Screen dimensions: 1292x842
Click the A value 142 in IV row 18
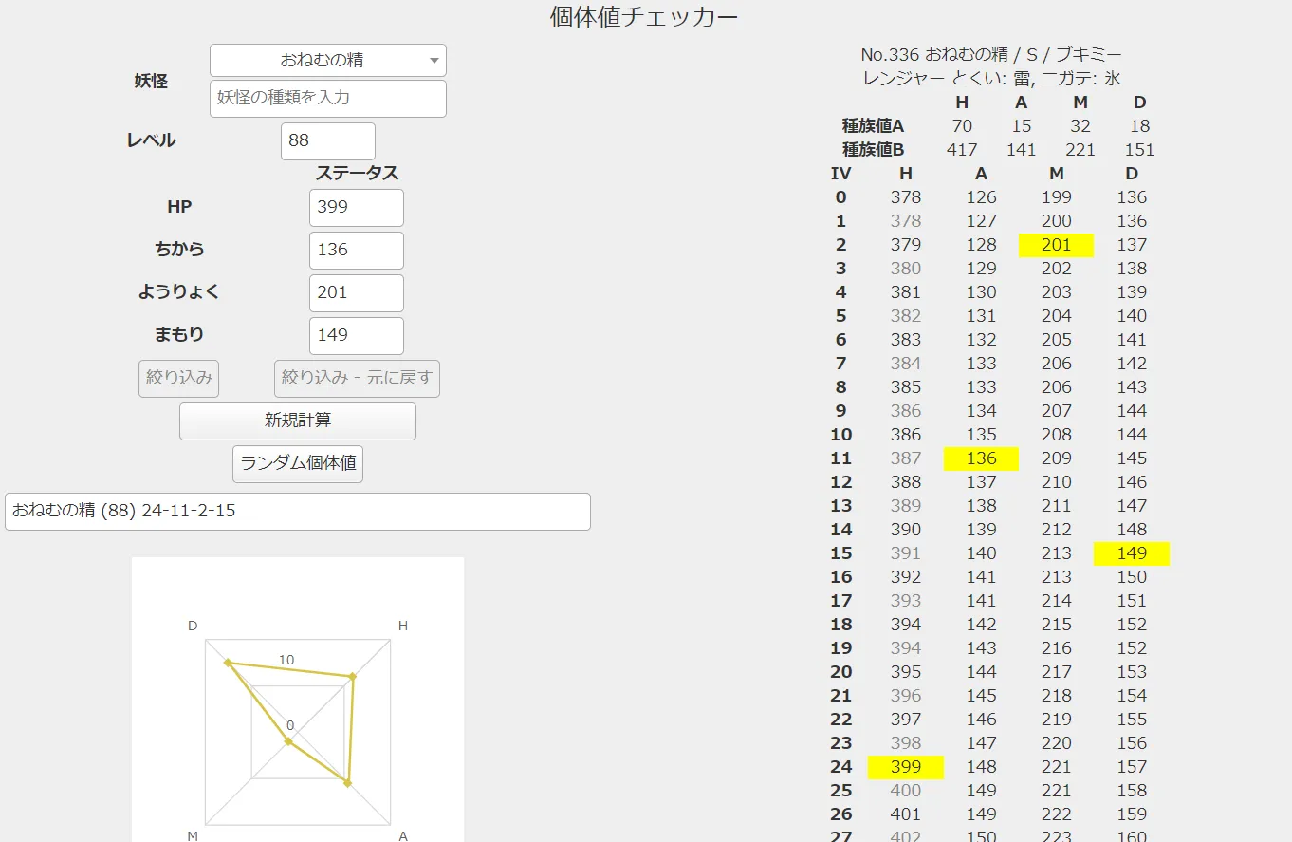coord(981,625)
